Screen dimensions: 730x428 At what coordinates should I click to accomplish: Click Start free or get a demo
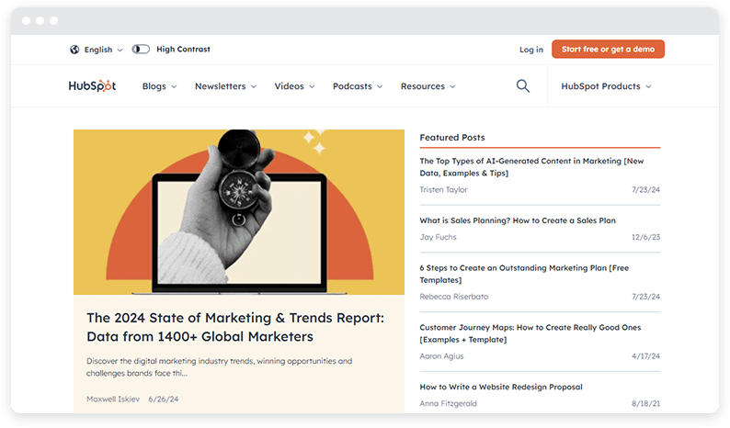(x=608, y=49)
